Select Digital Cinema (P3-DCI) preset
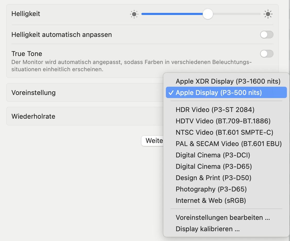Image resolution: width=290 pixels, height=241 pixels. click(213, 155)
